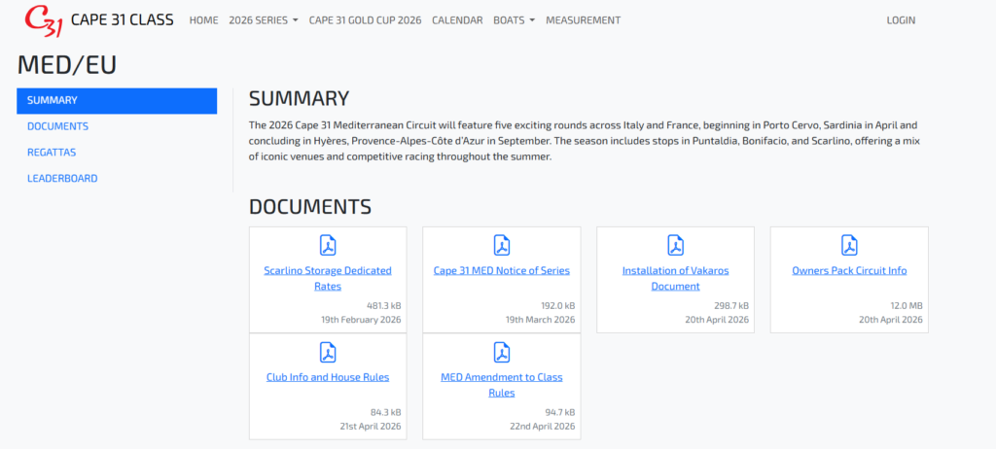The width and height of the screenshot is (996, 449).
Task: Open Installation of Vakaros Document link
Action: pyautogui.click(x=675, y=278)
